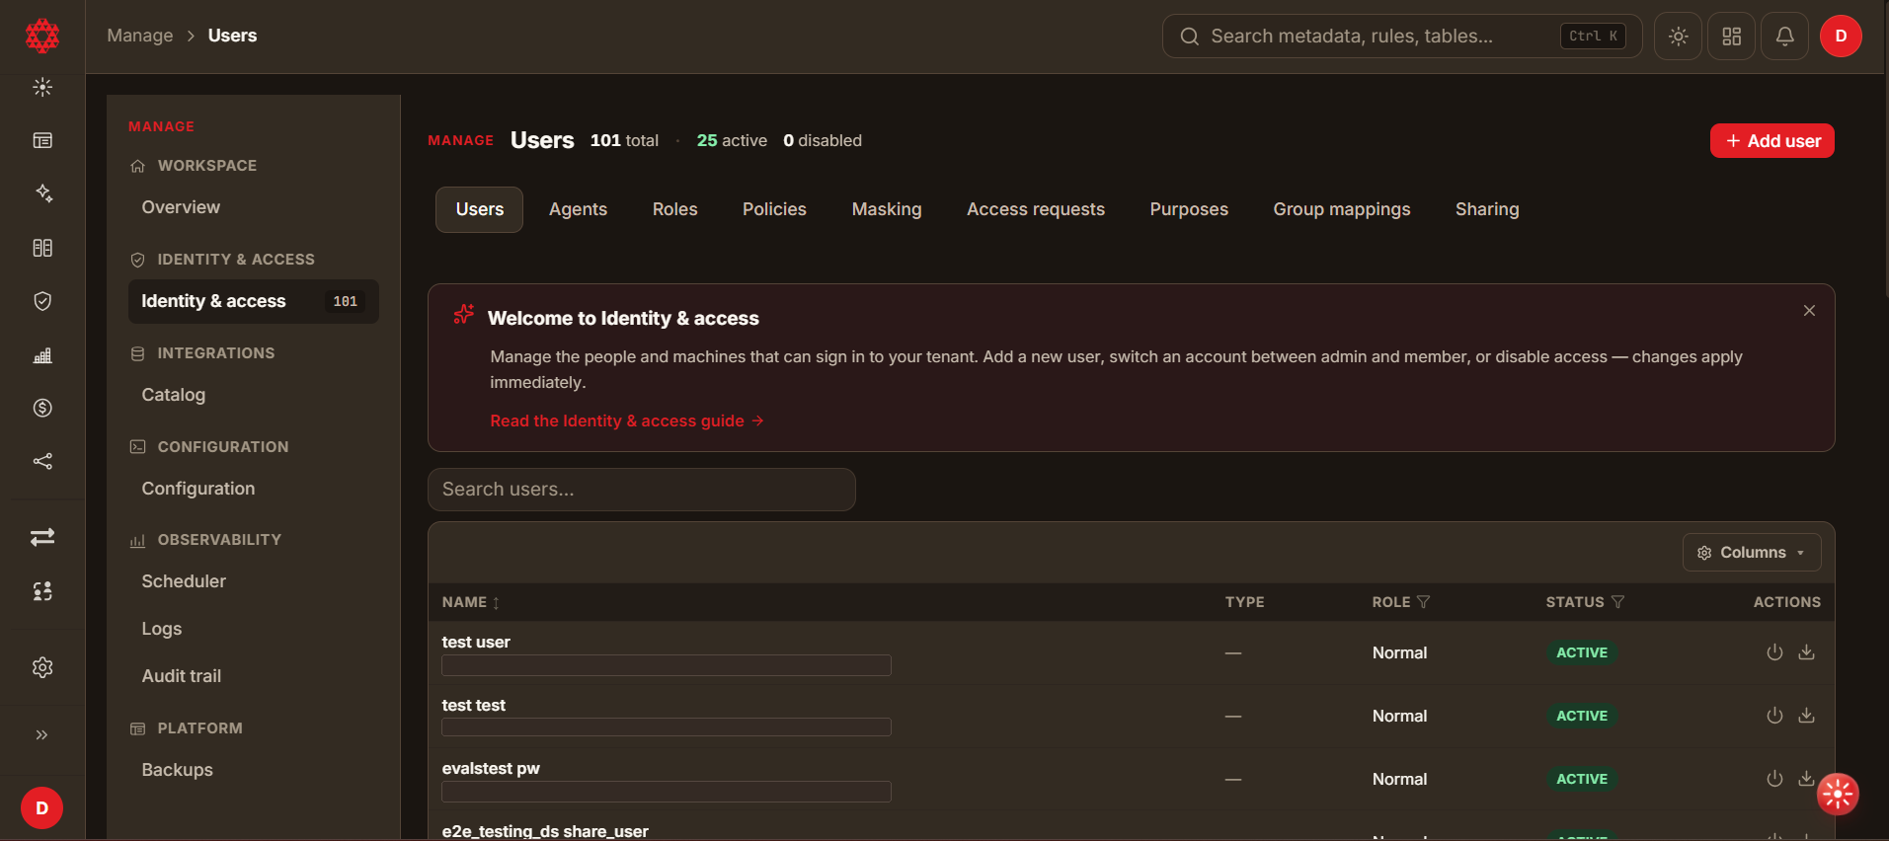Open the dollar cost icon in sidebar

tap(42, 408)
